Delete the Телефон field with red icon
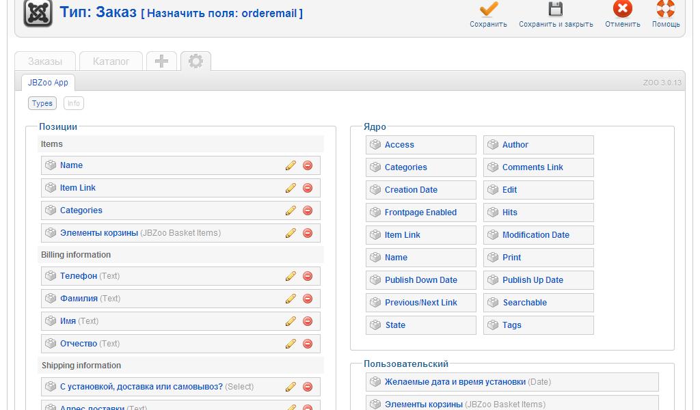Viewport: 700px width, 410px height. tap(308, 276)
